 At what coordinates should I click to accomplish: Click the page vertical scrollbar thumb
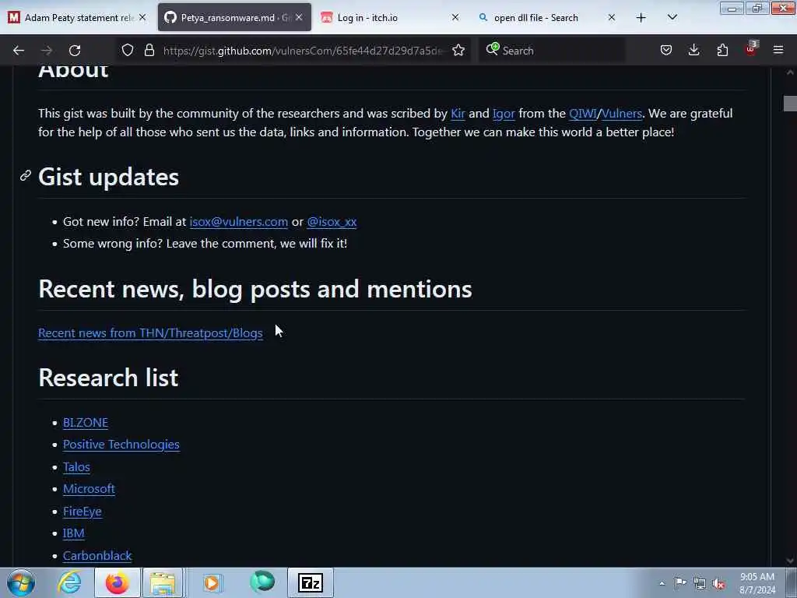click(790, 104)
